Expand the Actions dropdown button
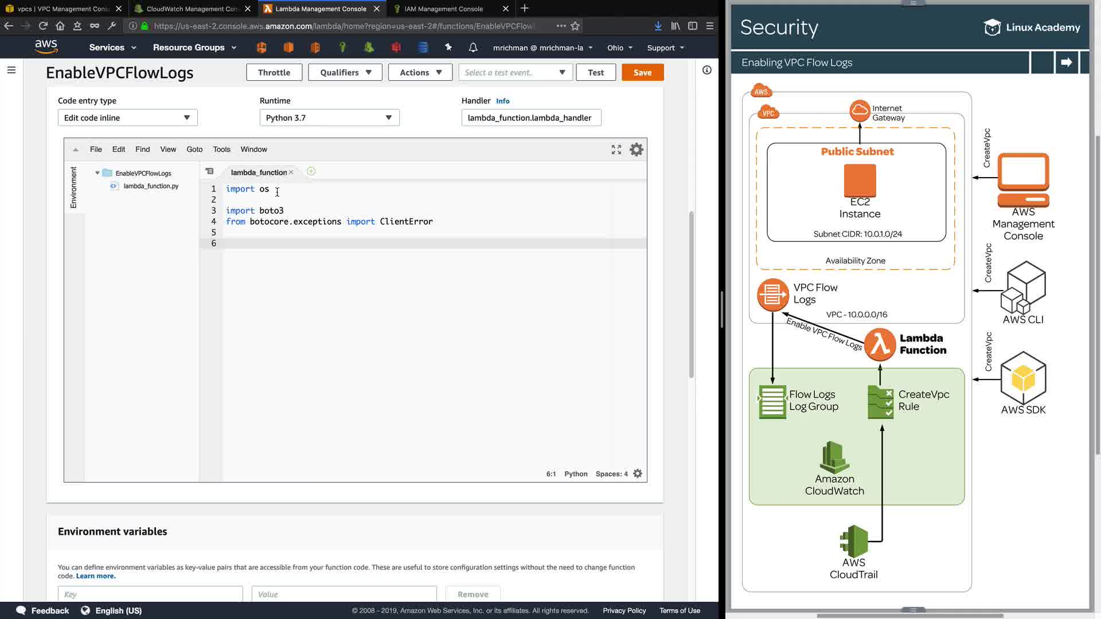The image size is (1101, 619). [x=420, y=73]
